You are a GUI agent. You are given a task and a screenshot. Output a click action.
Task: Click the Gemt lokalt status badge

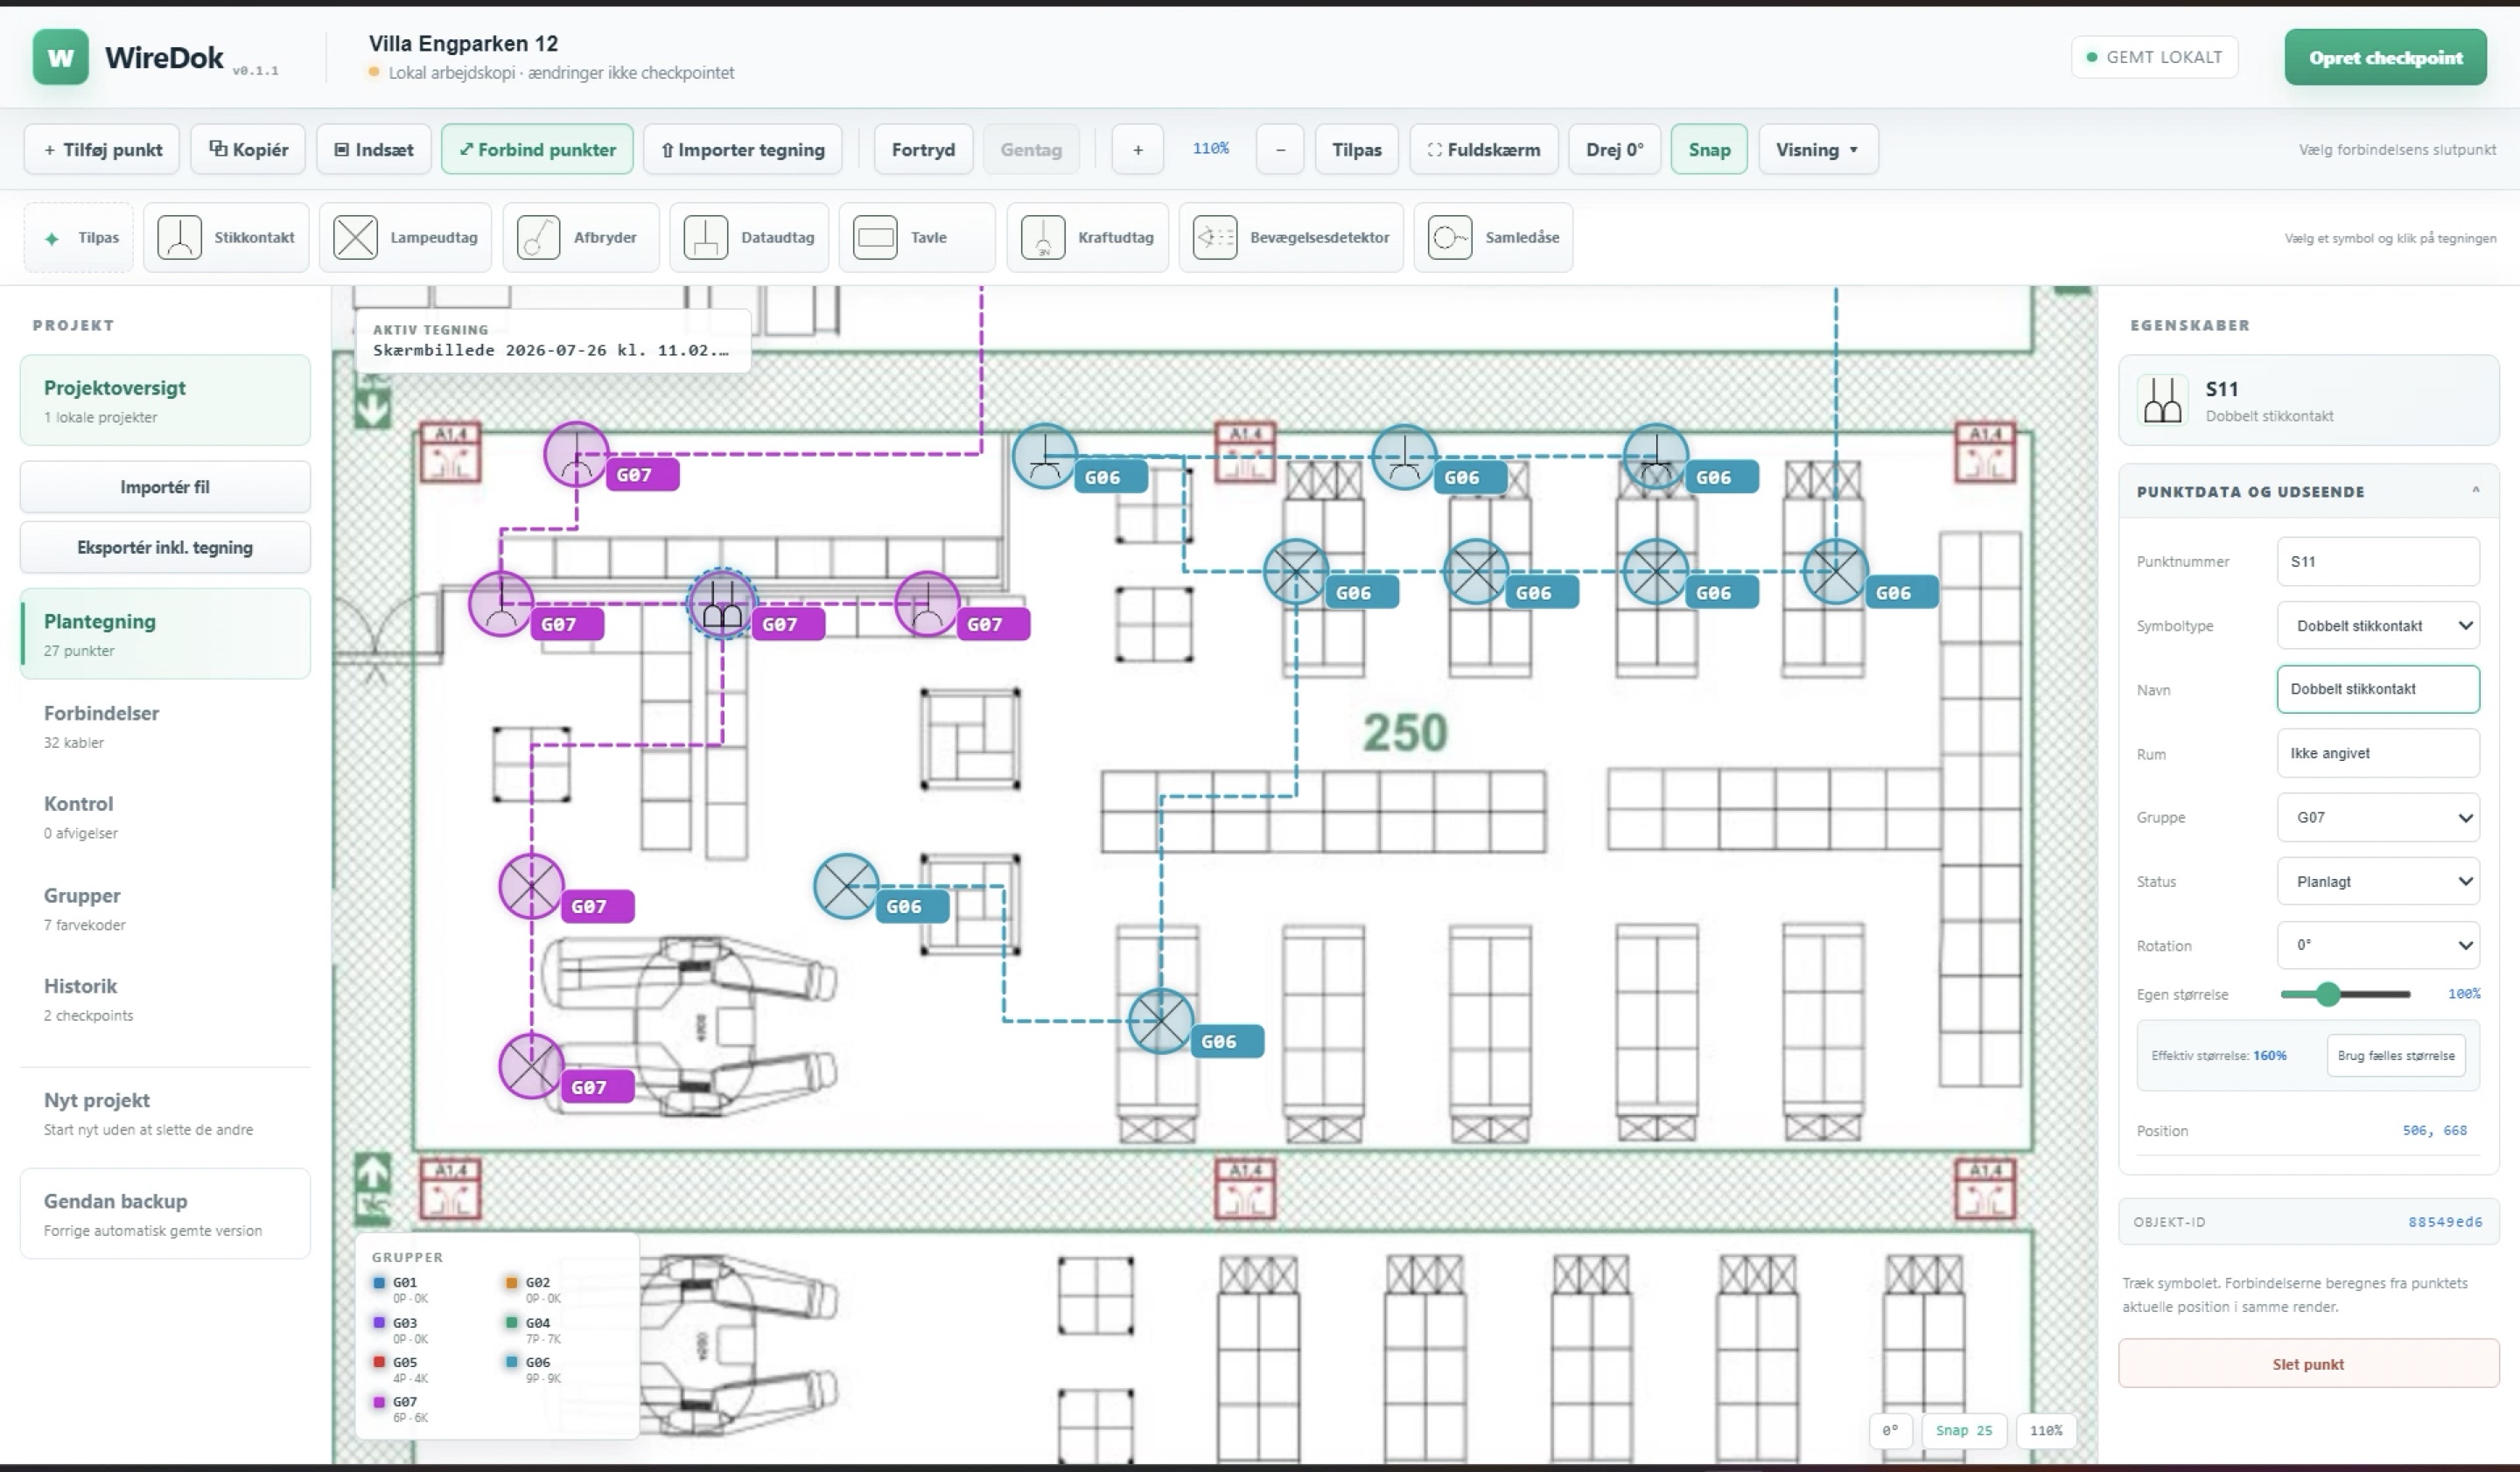(2154, 57)
